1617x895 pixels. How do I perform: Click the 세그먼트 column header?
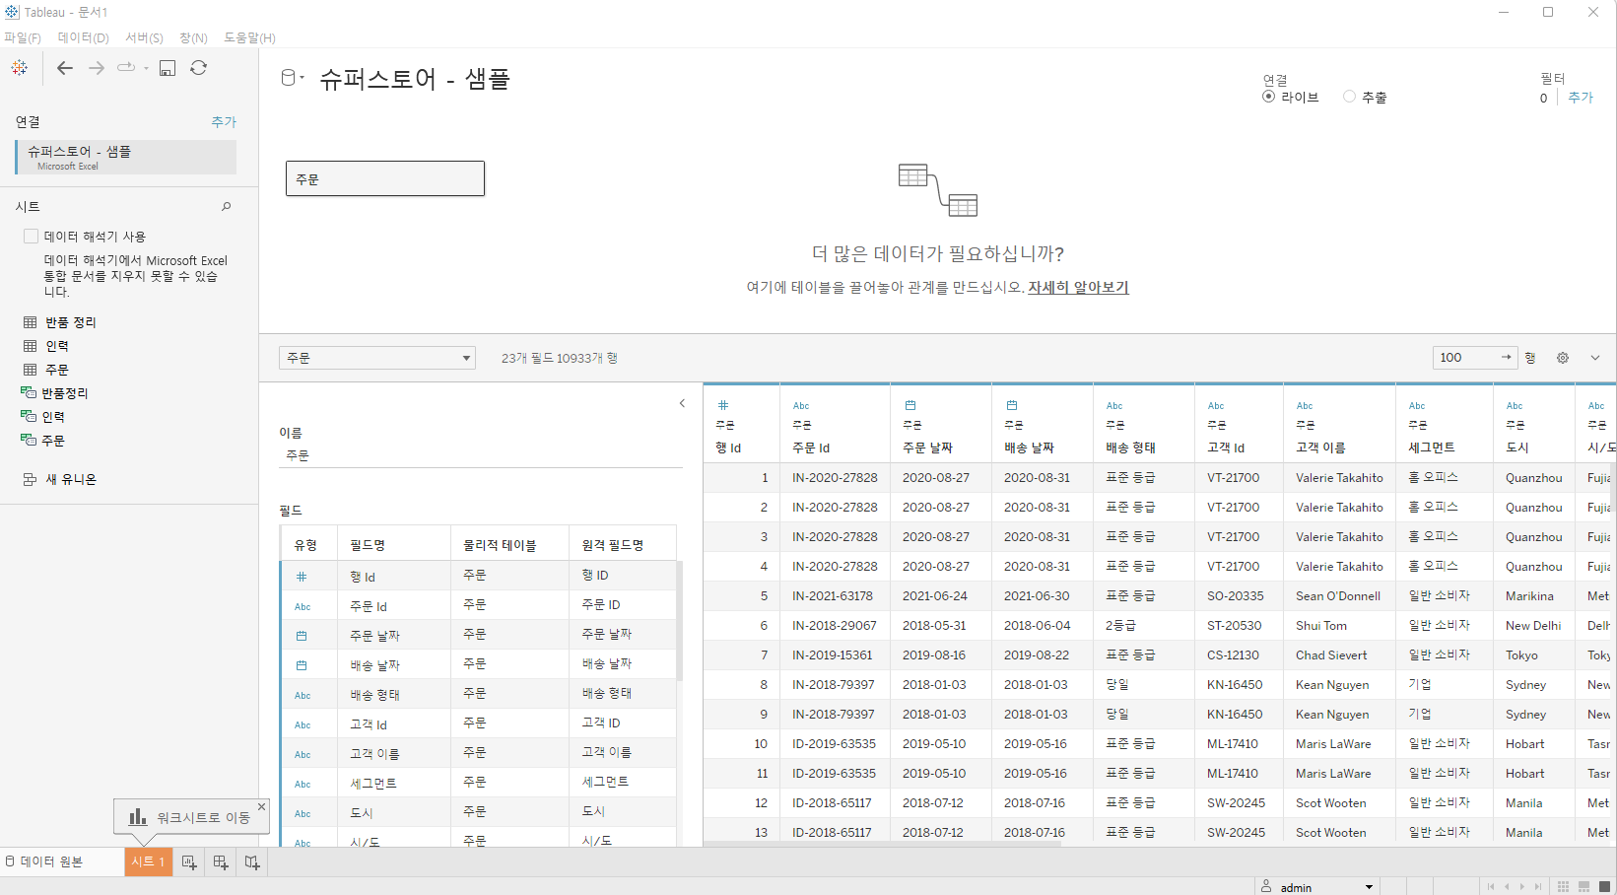(x=1445, y=426)
